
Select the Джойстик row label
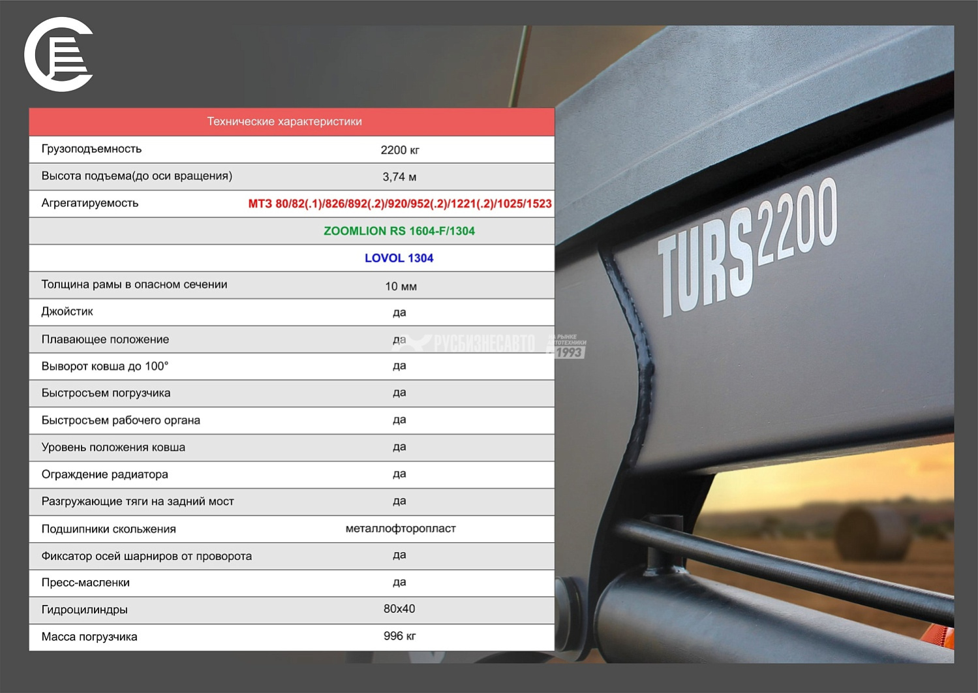tap(67, 312)
